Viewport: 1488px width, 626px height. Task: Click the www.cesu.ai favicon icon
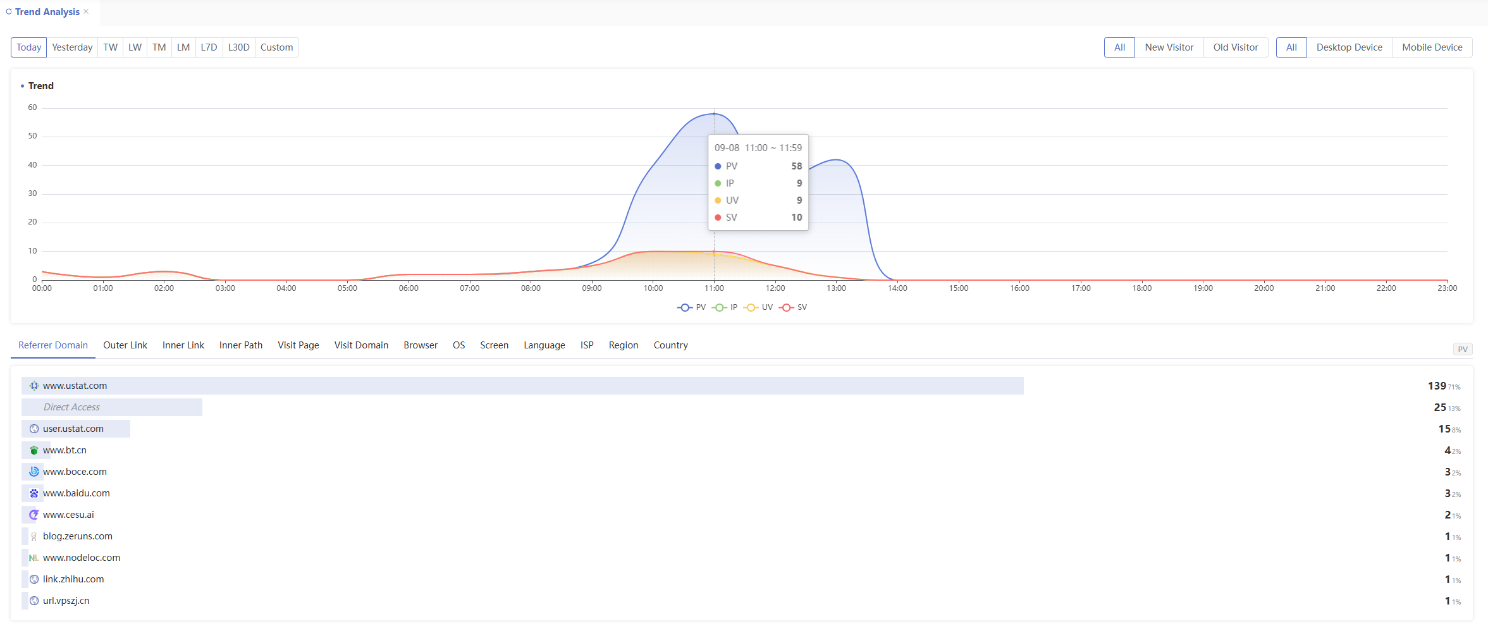click(34, 515)
